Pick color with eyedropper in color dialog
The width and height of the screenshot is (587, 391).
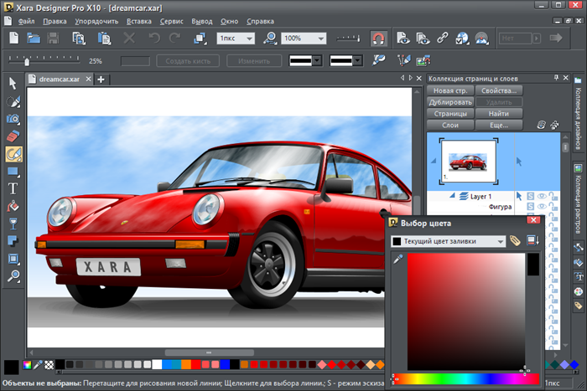(398, 259)
